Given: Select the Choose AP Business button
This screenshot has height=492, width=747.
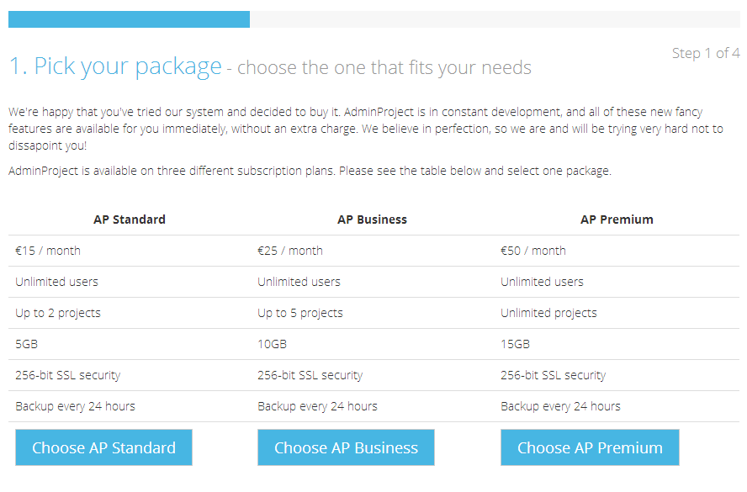Looking at the screenshot, I should click(346, 447).
